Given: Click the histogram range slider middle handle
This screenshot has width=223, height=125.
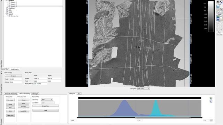Looking at the screenshot, I should [136, 118].
